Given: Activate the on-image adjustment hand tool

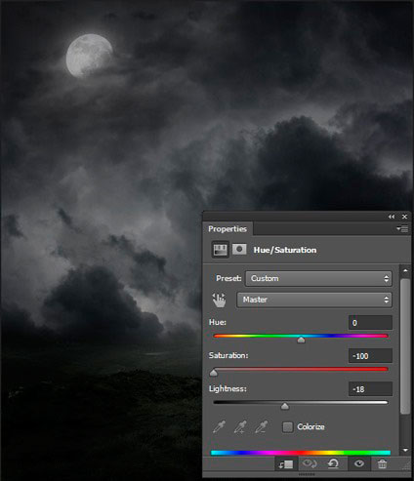Looking at the screenshot, I should pos(219,300).
